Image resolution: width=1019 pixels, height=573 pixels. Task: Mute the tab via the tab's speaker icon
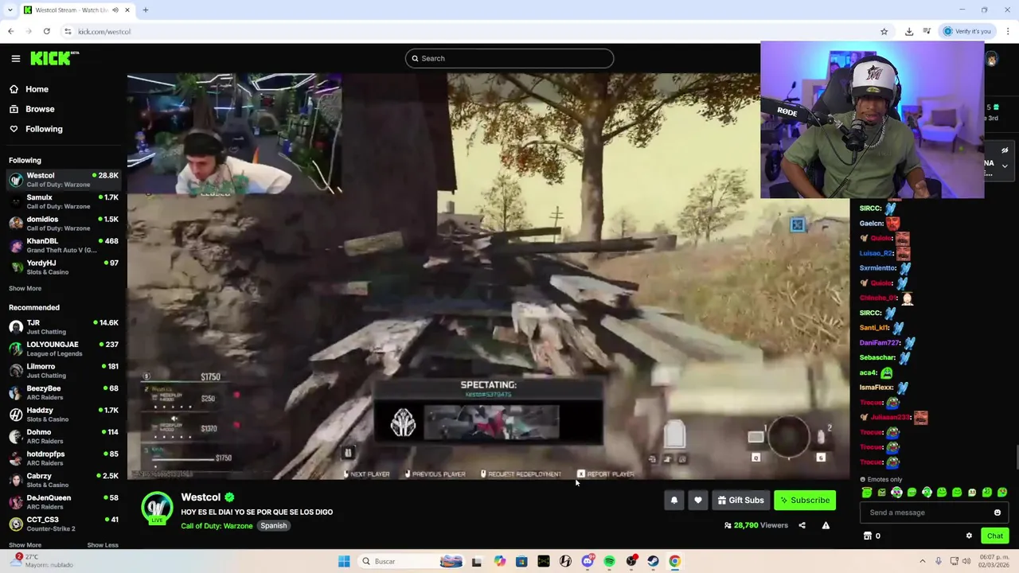(x=115, y=10)
